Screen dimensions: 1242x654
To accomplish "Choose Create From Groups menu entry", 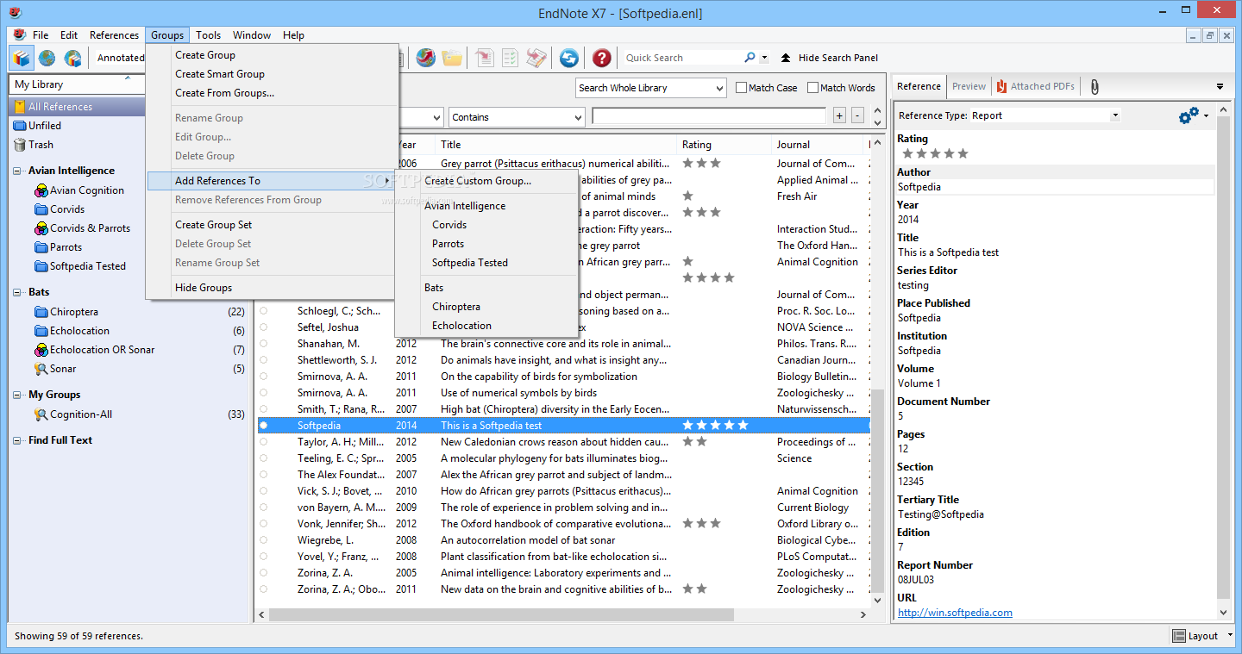I will 224,93.
